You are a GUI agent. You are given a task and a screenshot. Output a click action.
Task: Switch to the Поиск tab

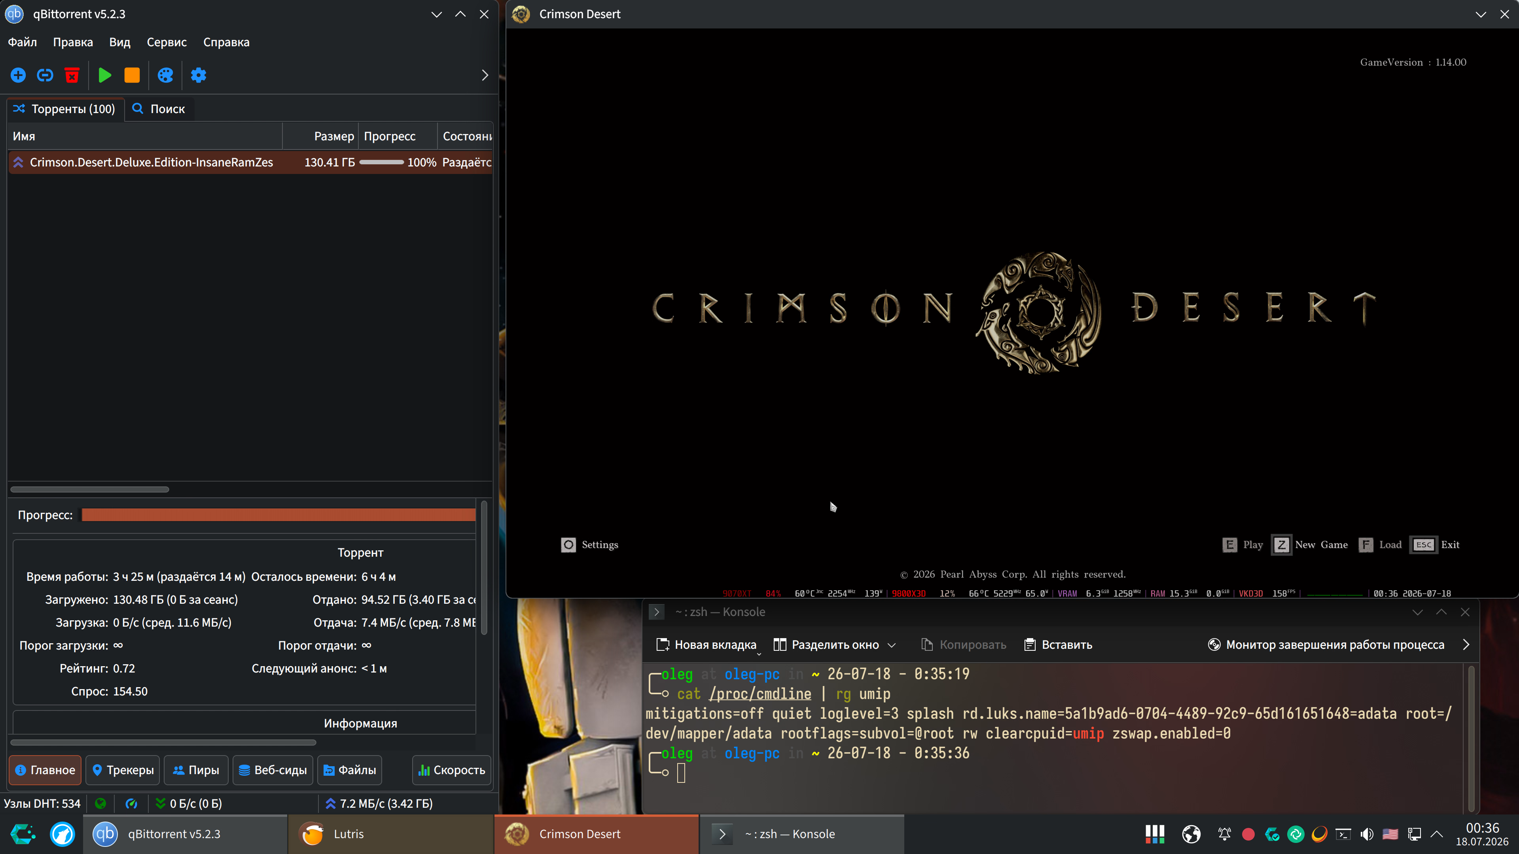pos(159,109)
